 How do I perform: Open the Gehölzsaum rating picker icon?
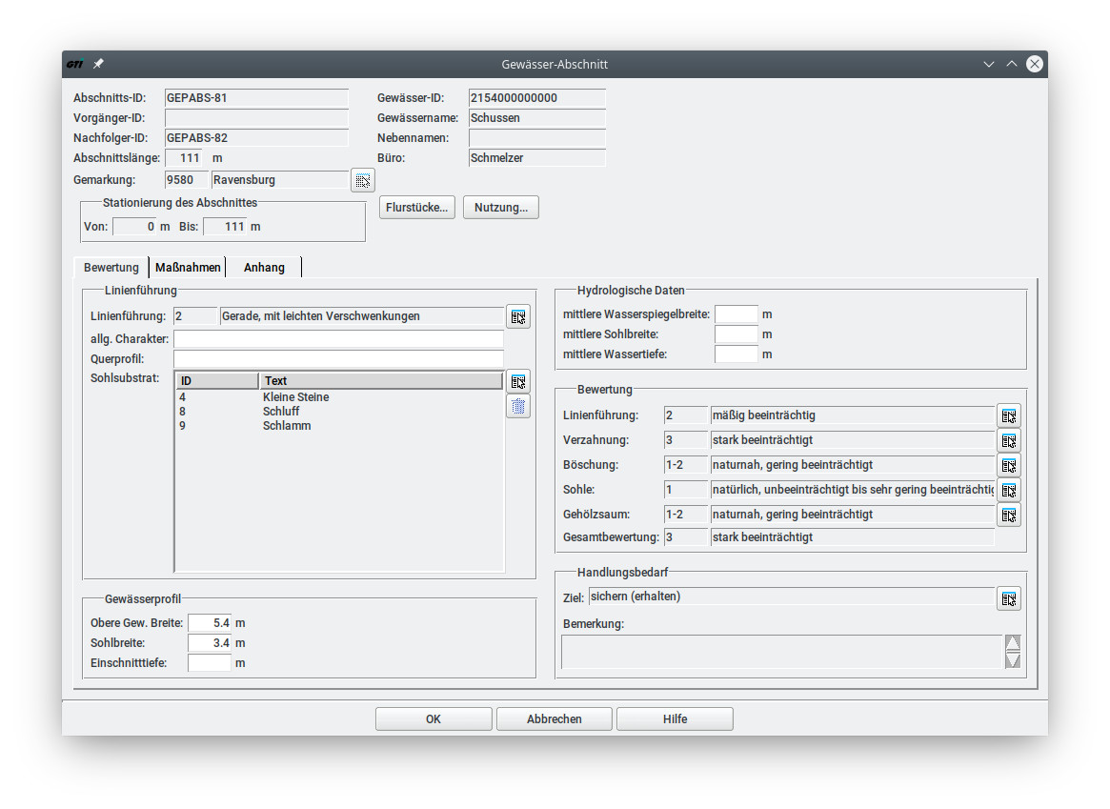coord(1009,515)
